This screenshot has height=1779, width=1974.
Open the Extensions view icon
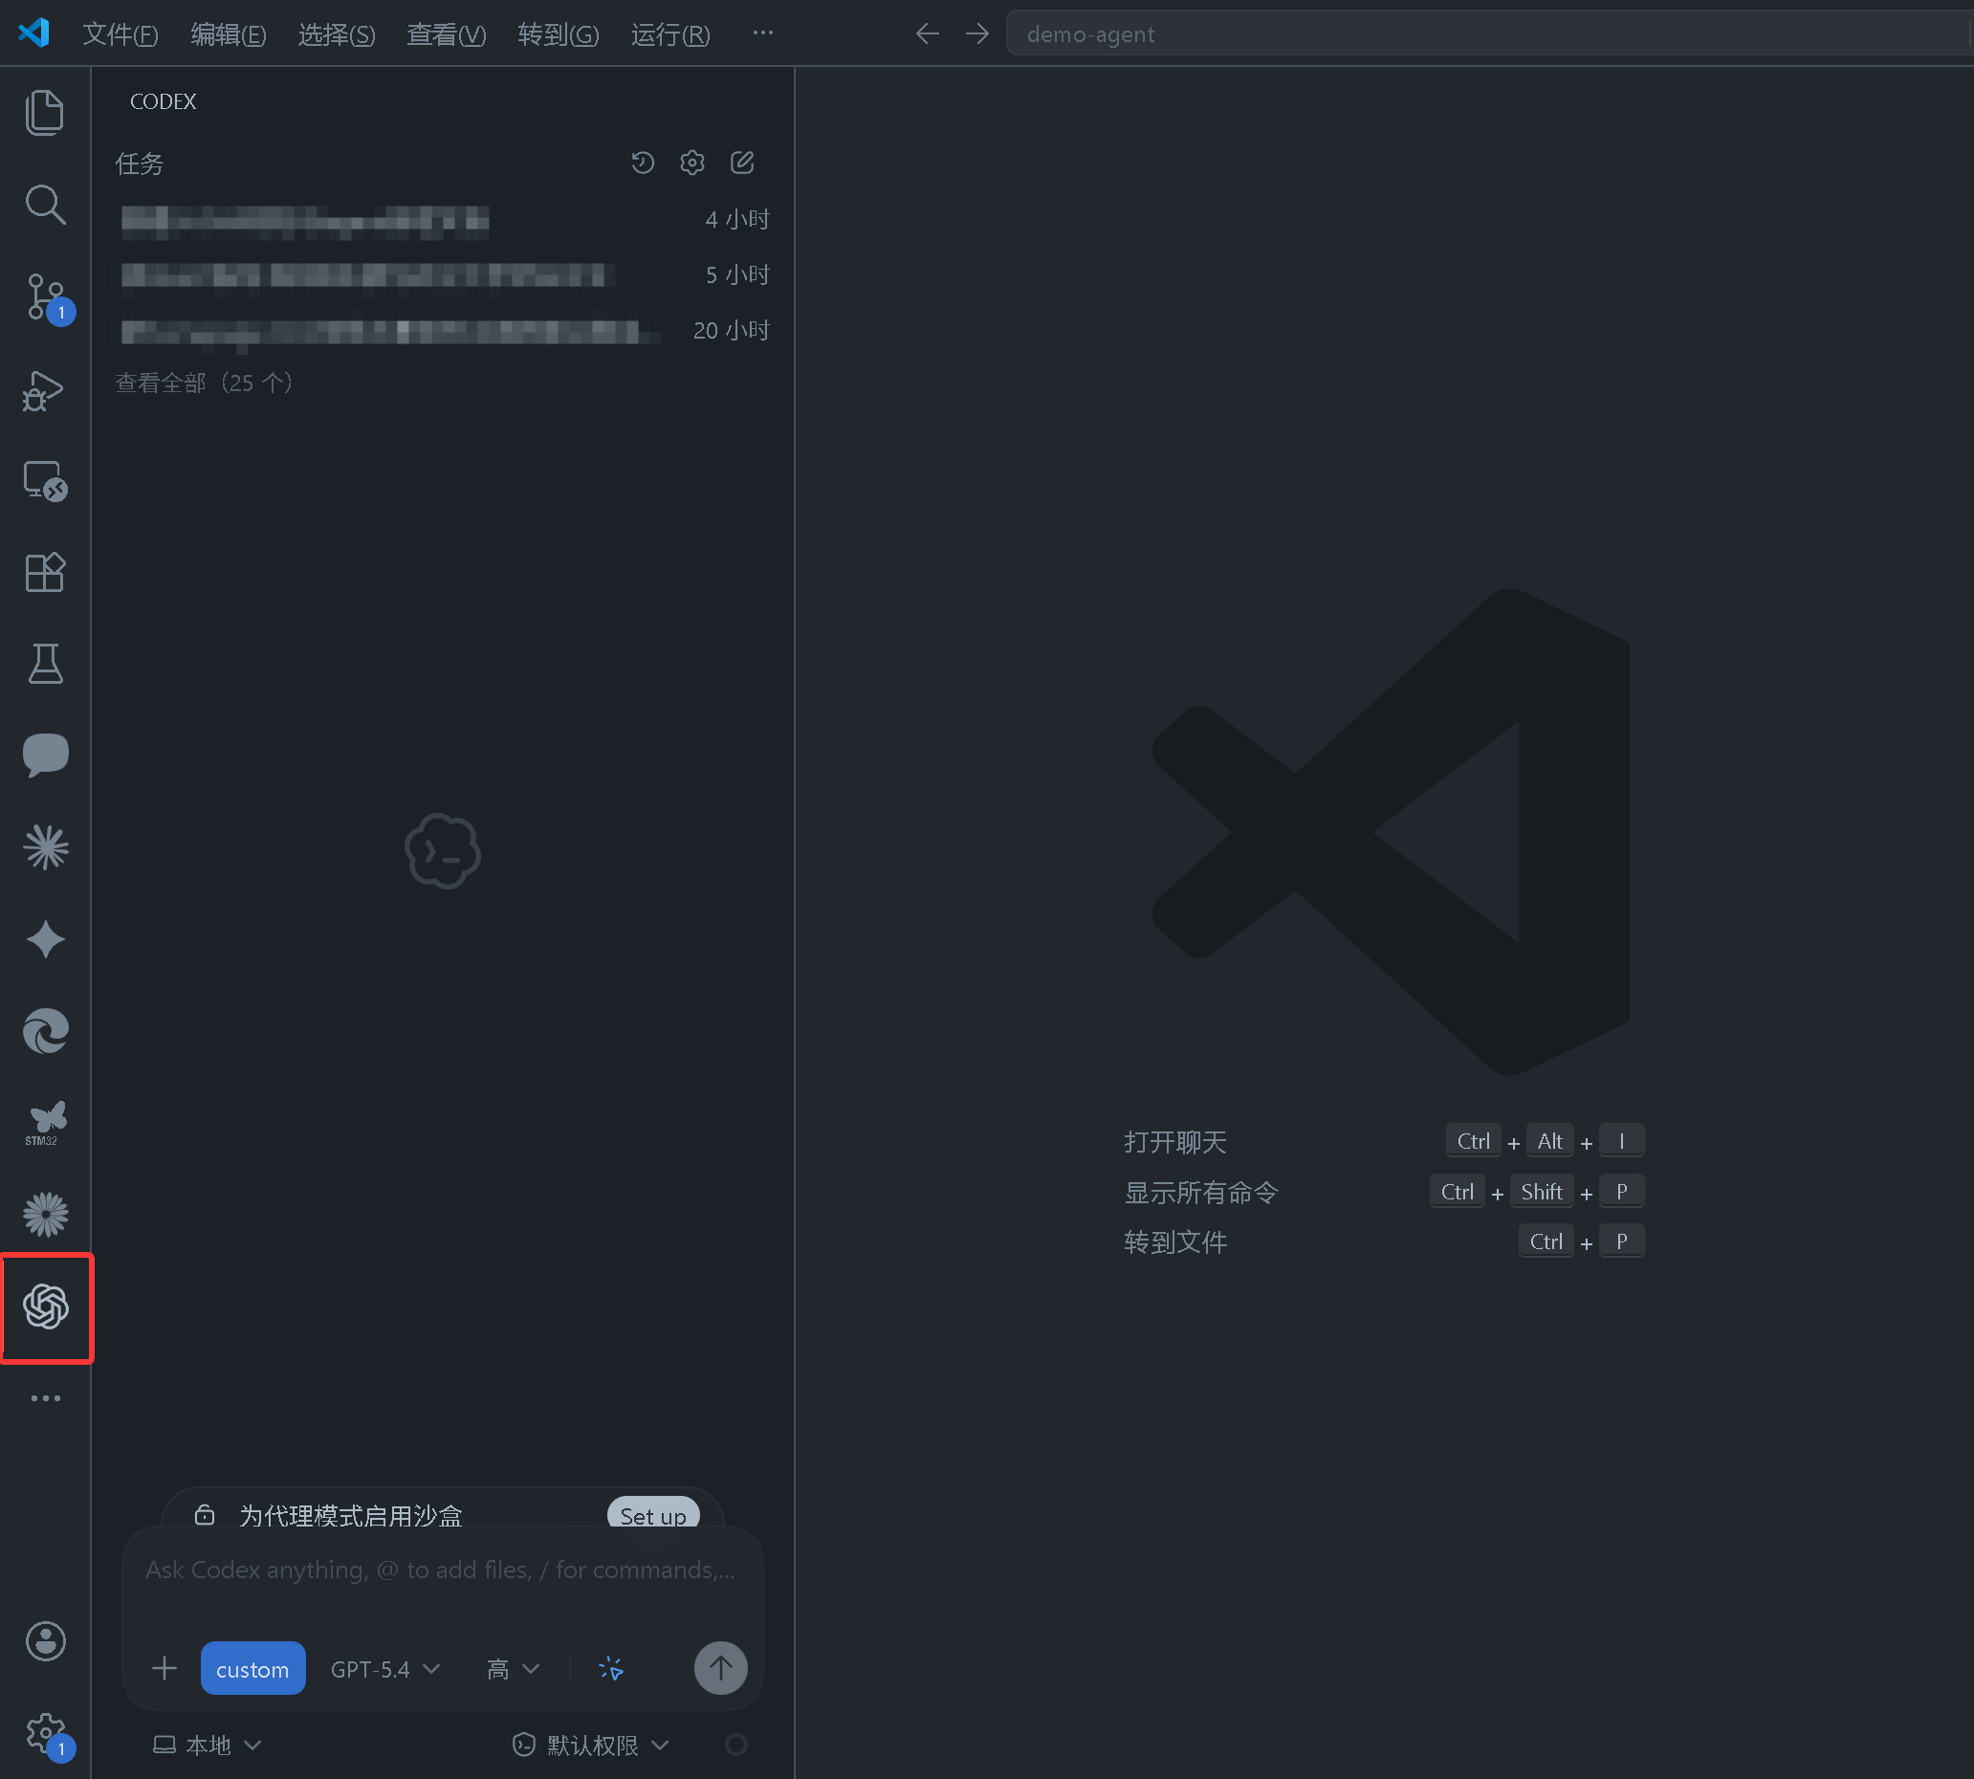45,572
